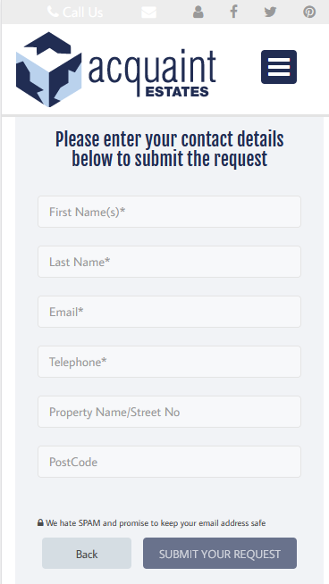The height and width of the screenshot is (584, 329).
Task: Select the Telephone input field
Action: 169,362
